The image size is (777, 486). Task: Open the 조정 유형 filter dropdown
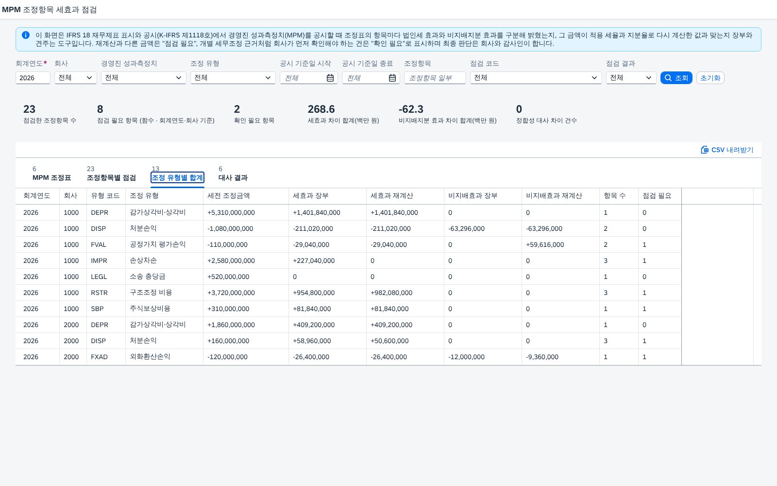click(233, 78)
